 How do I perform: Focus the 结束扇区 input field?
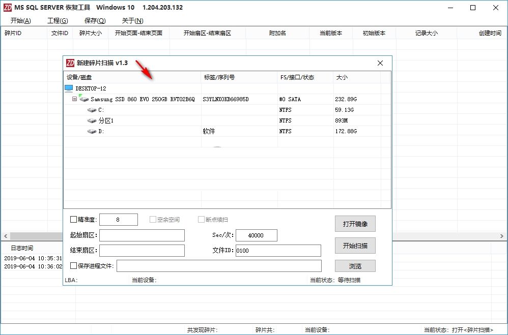click(142, 251)
